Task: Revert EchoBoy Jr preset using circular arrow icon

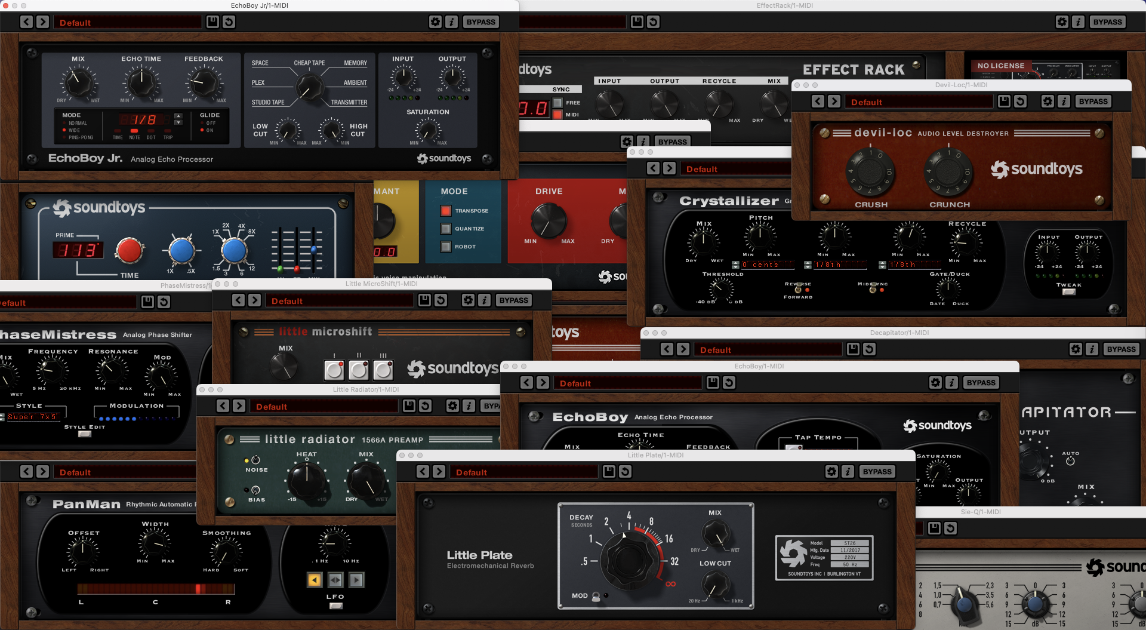Action: coord(229,21)
